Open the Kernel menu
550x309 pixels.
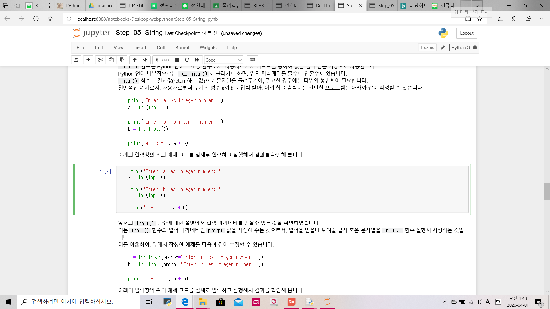pos(182,48)
